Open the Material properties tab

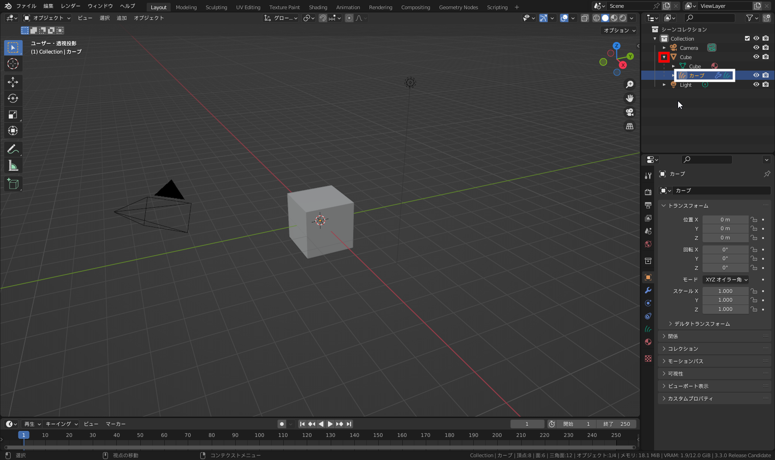point(648,342)
